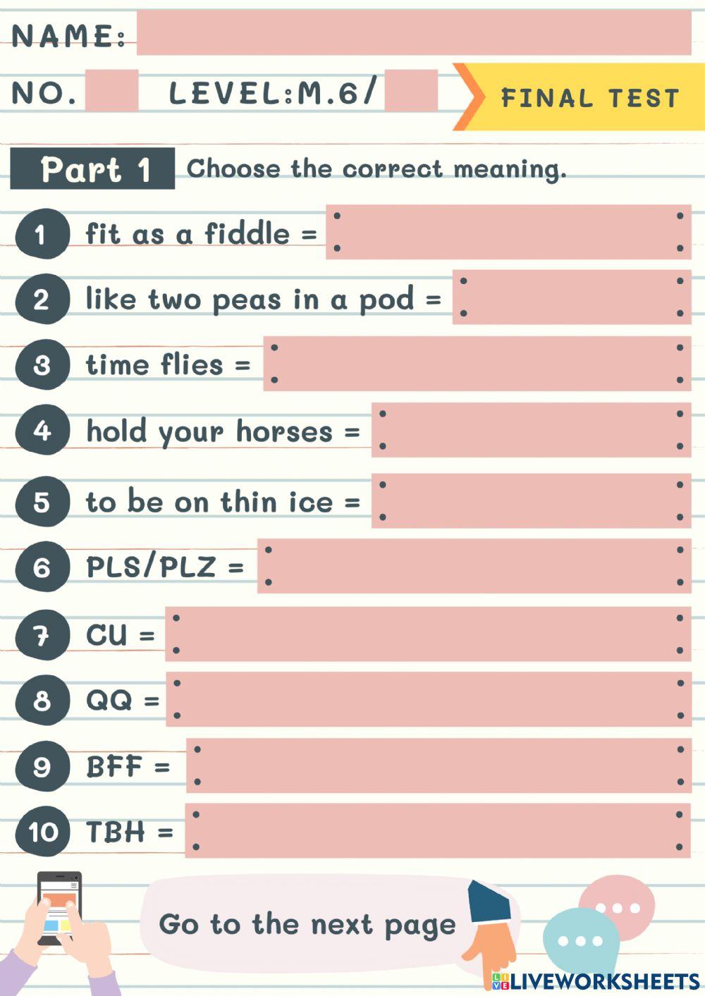Click the yellow Final Test banner
The height and width of the screenshot is (996, 705).
pyautogui.click(x=589, y=97)
